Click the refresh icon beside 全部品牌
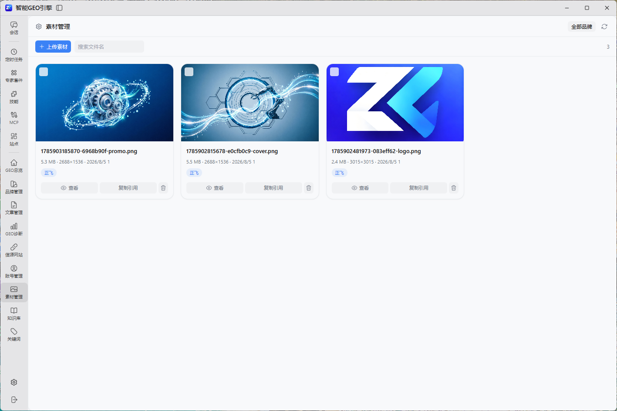 coord(604,27)
